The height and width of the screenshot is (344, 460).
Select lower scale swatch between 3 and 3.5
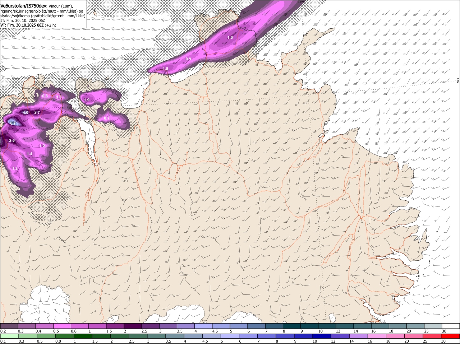[156, 336]
